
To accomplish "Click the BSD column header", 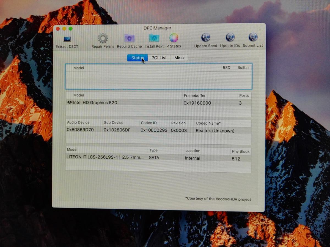I will (x=226, y=68).
